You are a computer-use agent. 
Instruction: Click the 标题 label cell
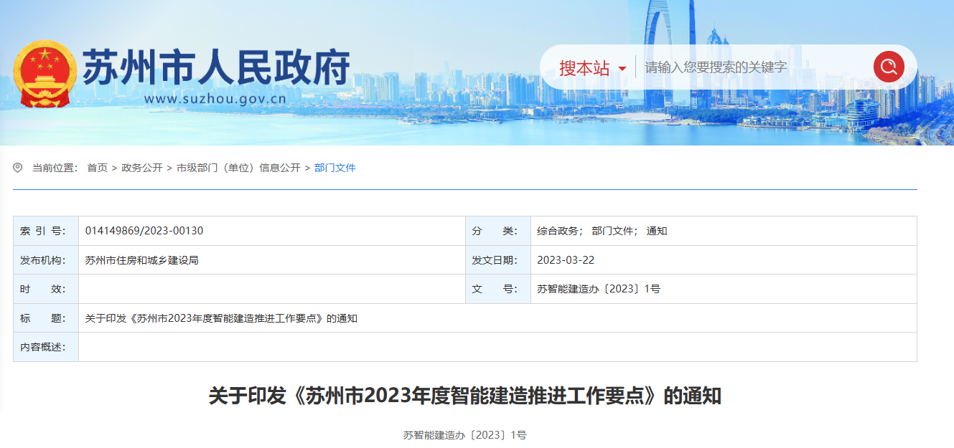46,318
